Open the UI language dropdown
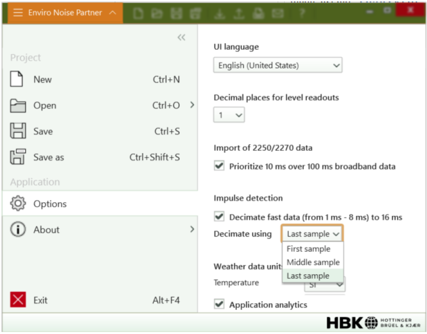This screenshot has height=334, width=427. pos(277,65)
